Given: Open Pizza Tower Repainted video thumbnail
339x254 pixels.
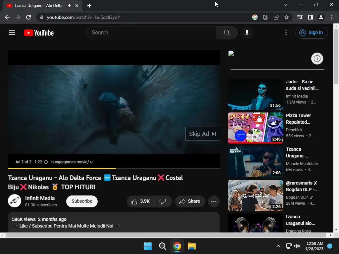Looking at the screenshot, I should tap(255, 128).
